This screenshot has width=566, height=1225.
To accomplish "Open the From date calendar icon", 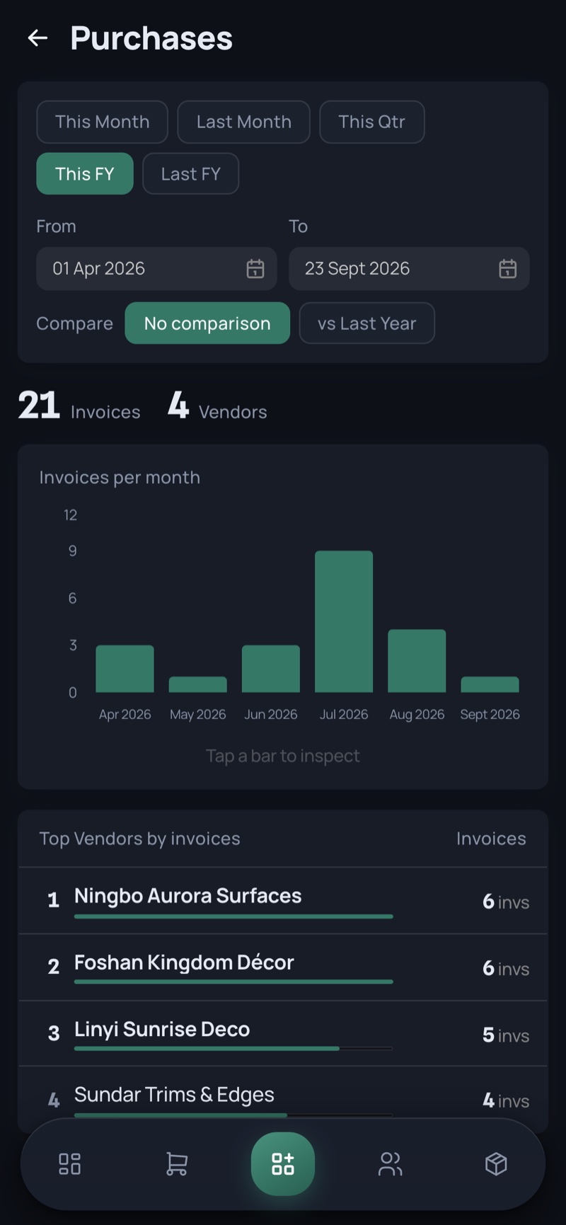I will (x=255, y=269).
